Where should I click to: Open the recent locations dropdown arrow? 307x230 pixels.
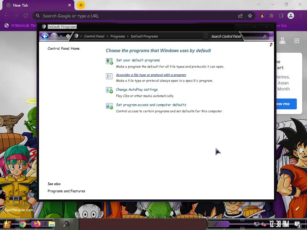tap(61, 36)
